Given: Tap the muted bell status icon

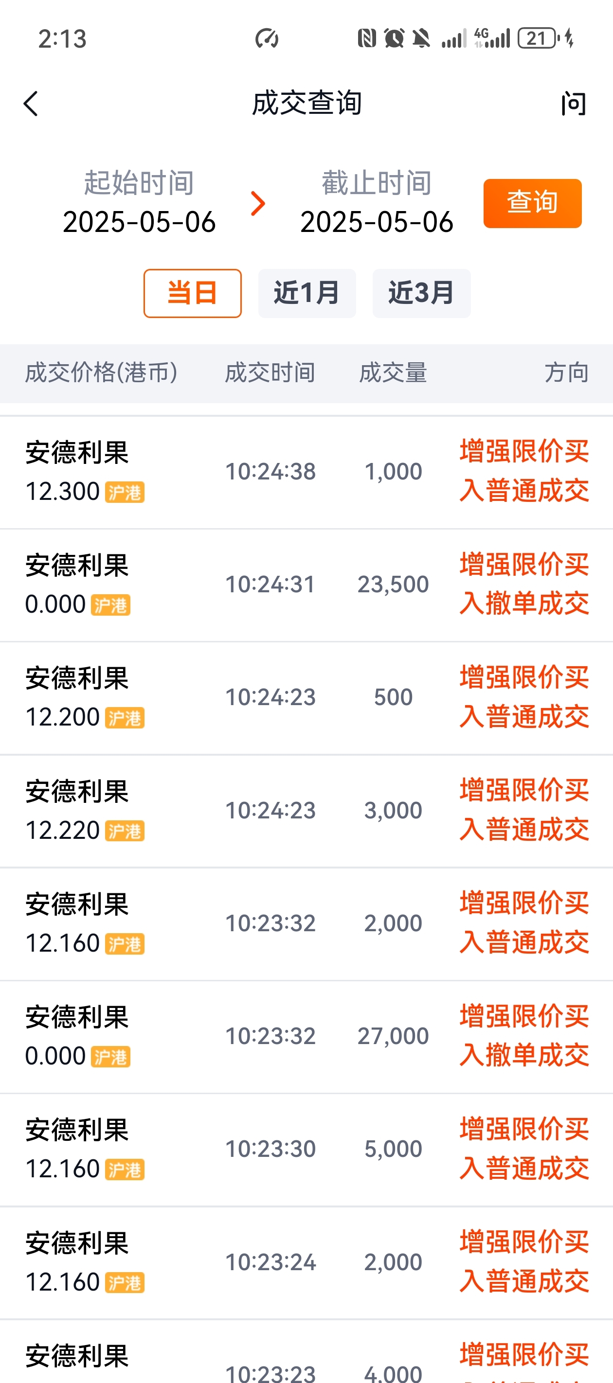Looking at the screenshot, I should (421, 38).
